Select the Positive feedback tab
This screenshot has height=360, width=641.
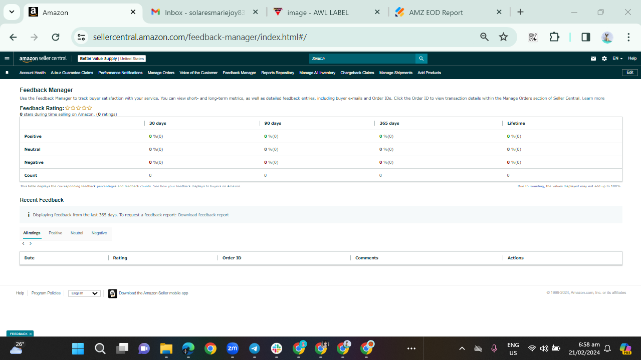56,233
